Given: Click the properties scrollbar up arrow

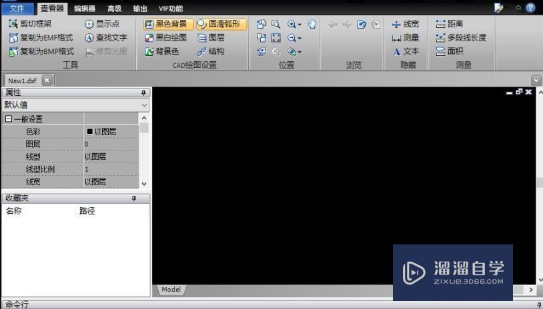Looking at the screenshot, I should tap(144, 119).
